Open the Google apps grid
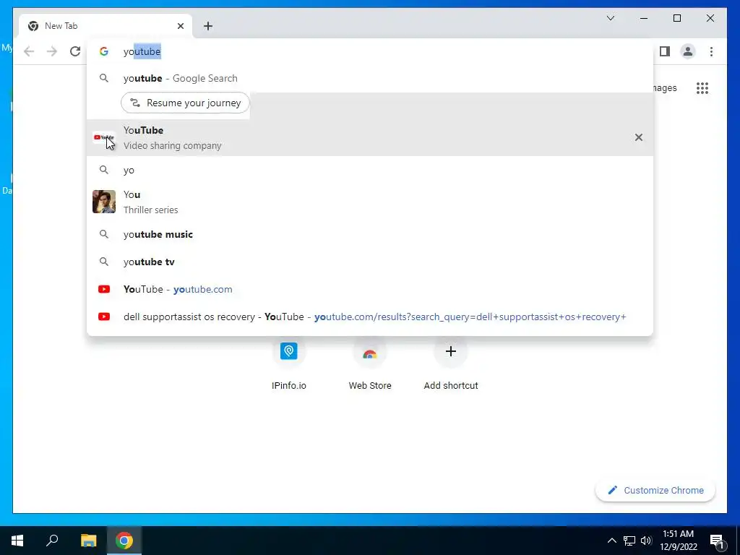Image resolution: width=740 pixels, height=555 pixels. (x=702, y=87)
